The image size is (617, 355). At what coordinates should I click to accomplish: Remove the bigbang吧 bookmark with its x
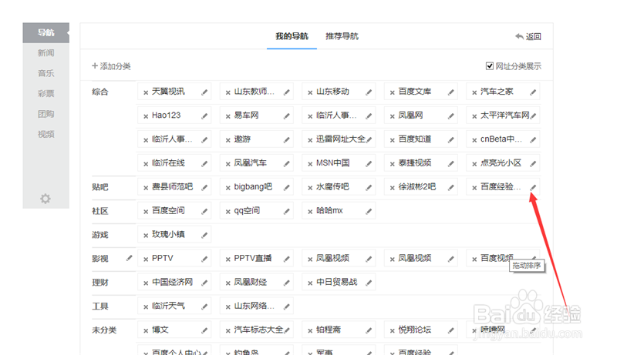coord(228,188)
